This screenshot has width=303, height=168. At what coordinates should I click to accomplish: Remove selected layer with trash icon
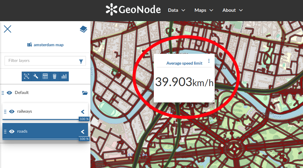[55, 76]
